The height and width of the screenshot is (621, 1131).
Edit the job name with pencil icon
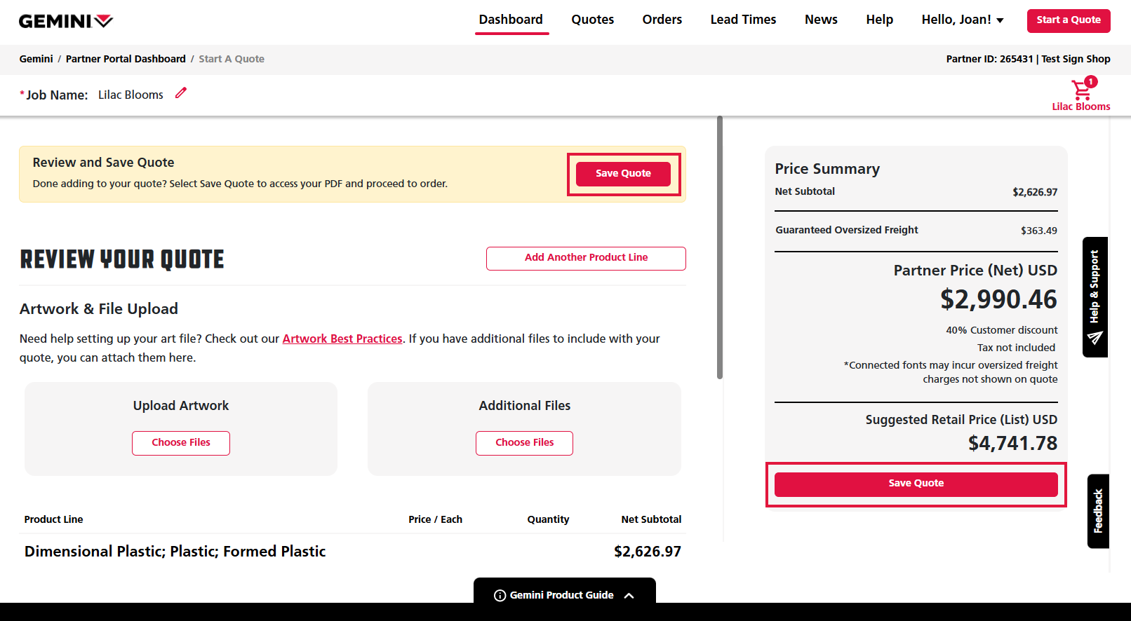[x=181, y=93]
